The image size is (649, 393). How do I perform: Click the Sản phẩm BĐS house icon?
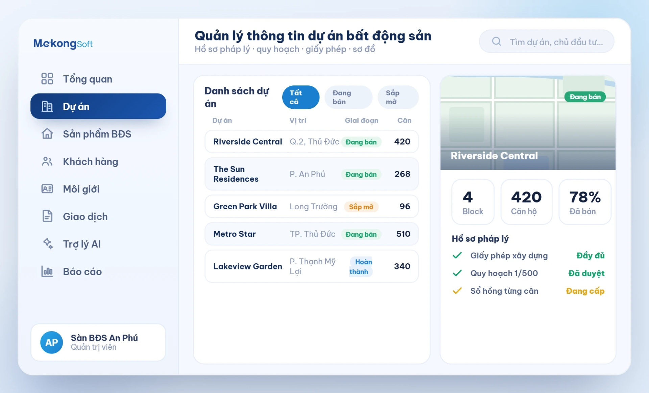[x=47, y=134]
